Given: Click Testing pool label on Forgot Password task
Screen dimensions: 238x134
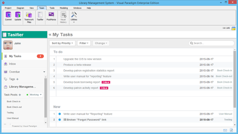Looking at the screenshot, I should tap(228, 120).
